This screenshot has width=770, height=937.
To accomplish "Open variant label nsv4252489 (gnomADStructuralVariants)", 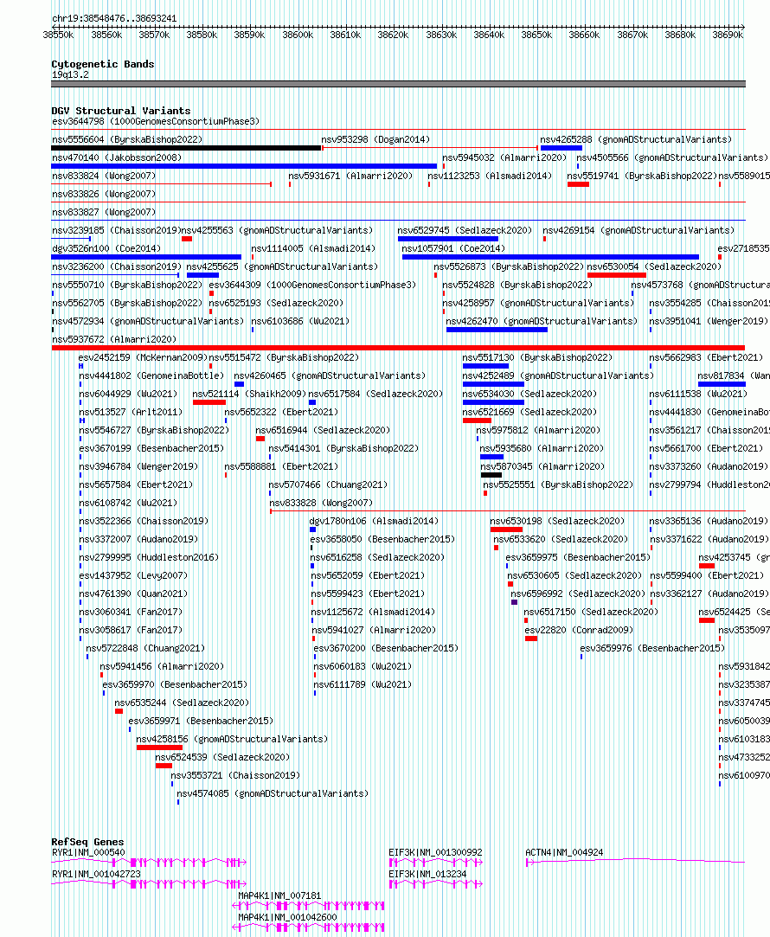I will [558, 375].
